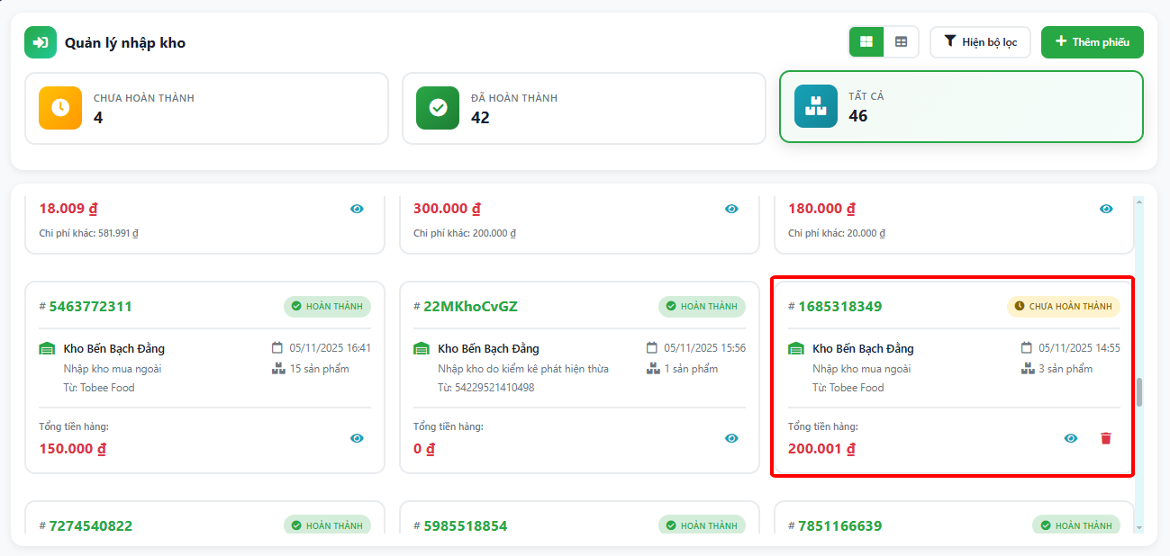The image size is (1170, 556).
Task: Open receipt number 5463772311 link
Action: tap(90, 307)
